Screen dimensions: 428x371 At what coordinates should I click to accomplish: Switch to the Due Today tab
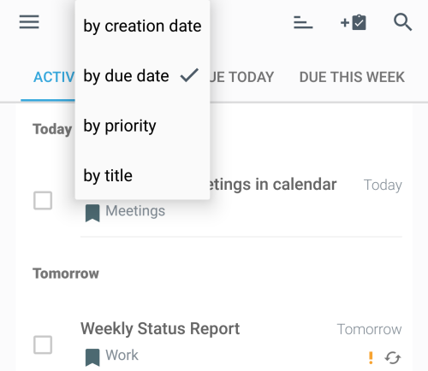click(x=241, y=77)
